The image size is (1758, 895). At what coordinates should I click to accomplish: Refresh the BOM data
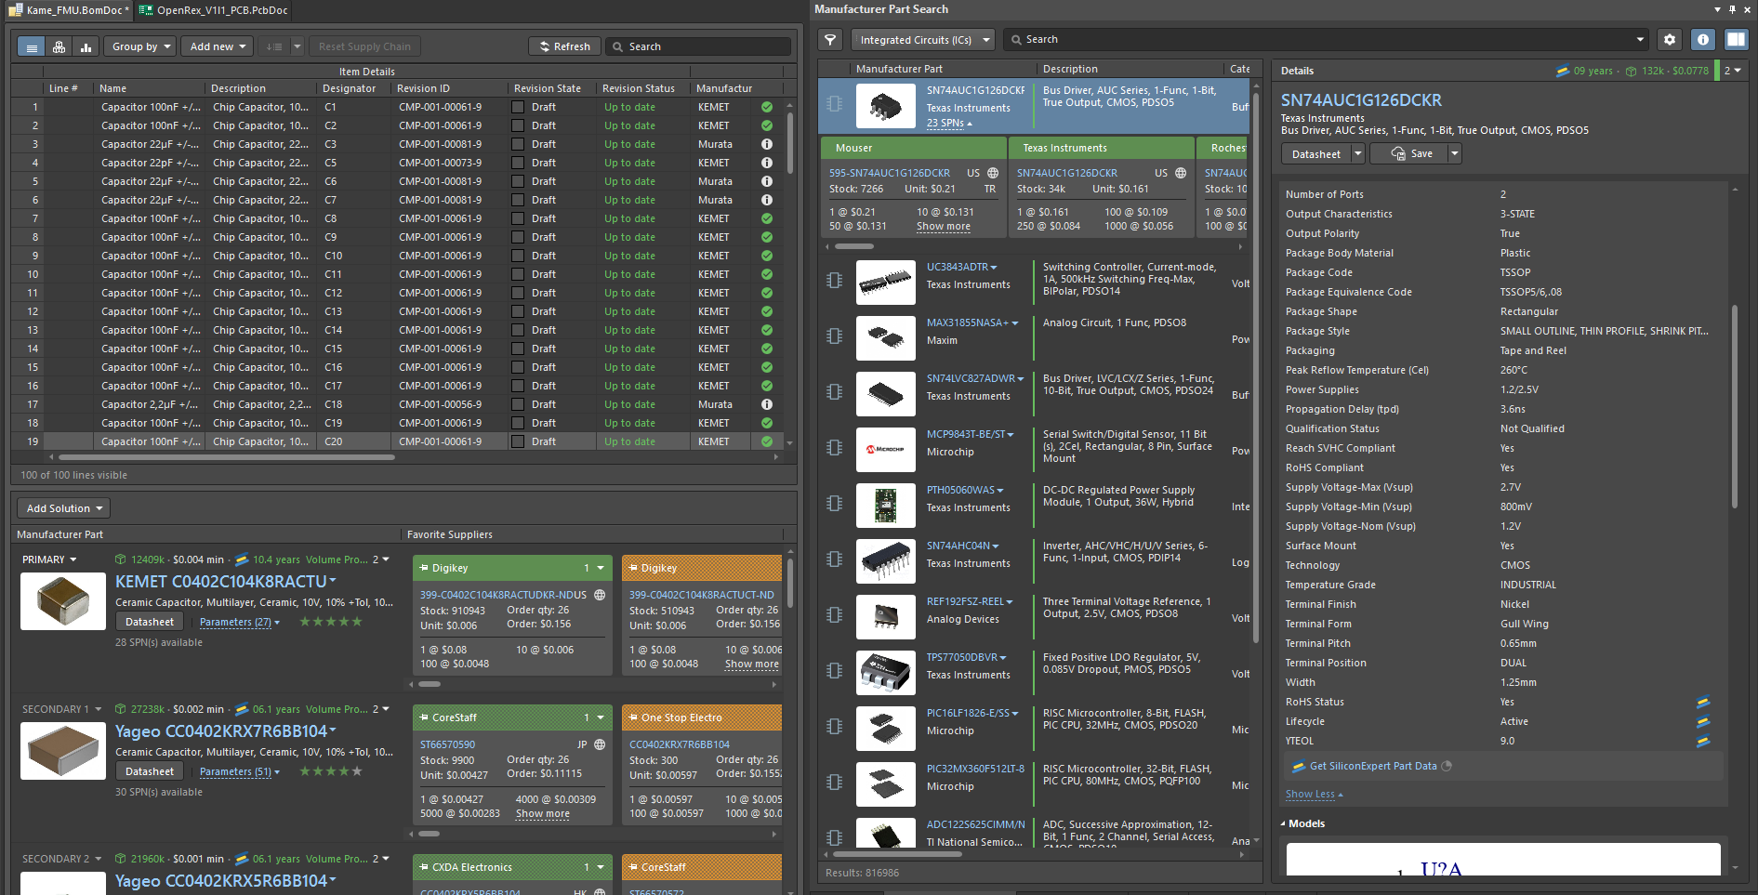coord(564,46)
